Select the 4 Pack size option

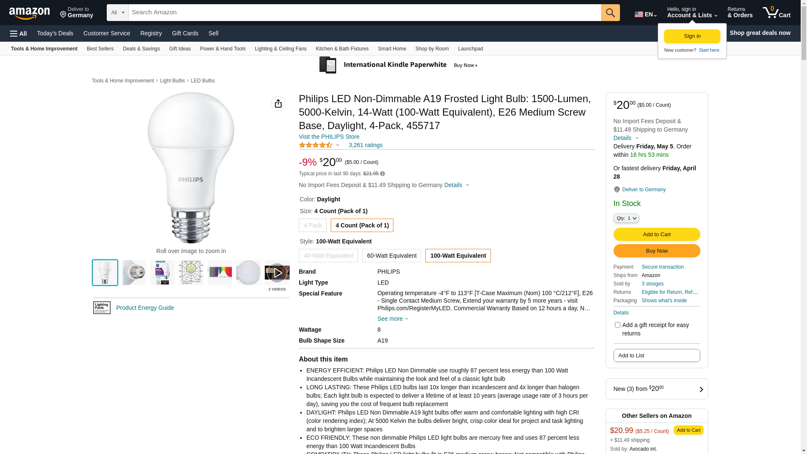pyautogui.click(x=312, y=225)
